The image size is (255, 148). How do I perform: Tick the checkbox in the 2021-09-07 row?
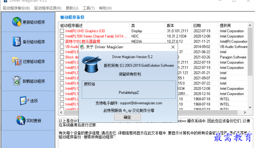click(62, 78)
